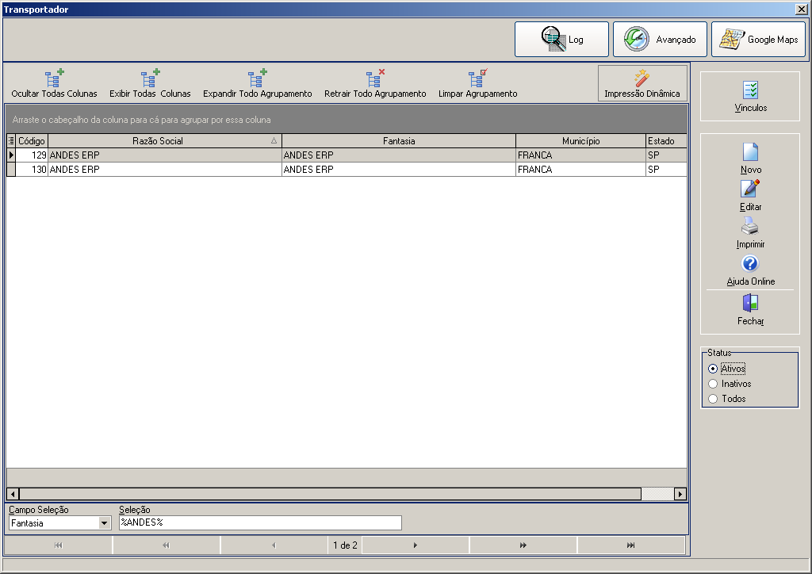This screenshot has width=812, height=574.
Task: Expand all groupings with Expandir Todo Agrupamento
Action: tap(258, 83)
